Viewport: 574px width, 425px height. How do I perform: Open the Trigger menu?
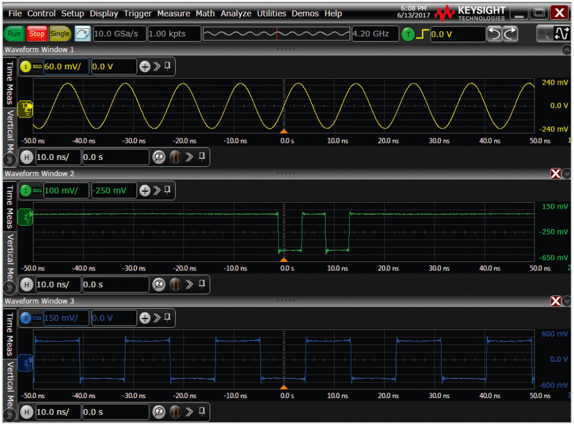[x=137, y=14]
